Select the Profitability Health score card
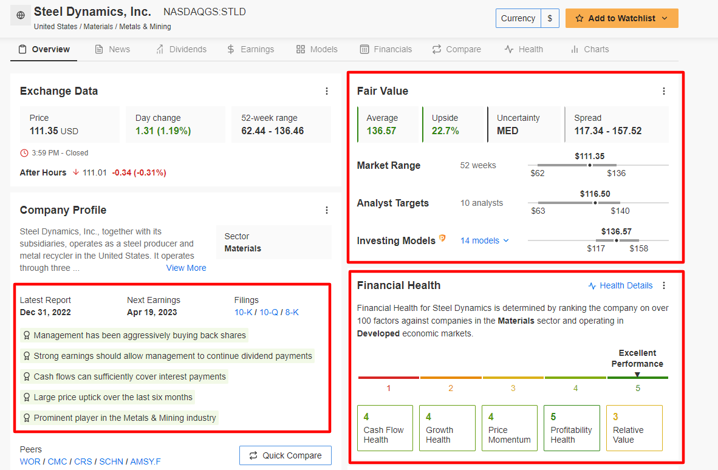Viewport: 718px width, 470px height. (x=572, y=428)
